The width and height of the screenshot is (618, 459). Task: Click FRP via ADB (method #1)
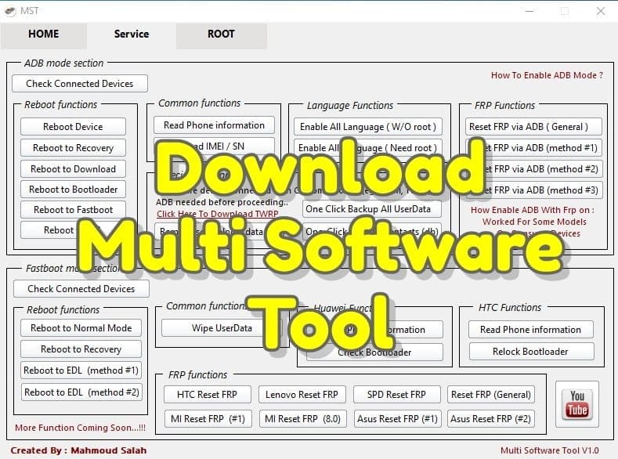pos(533,148)
